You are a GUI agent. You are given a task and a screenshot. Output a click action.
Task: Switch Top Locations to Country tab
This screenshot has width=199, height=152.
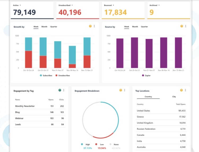148,97
